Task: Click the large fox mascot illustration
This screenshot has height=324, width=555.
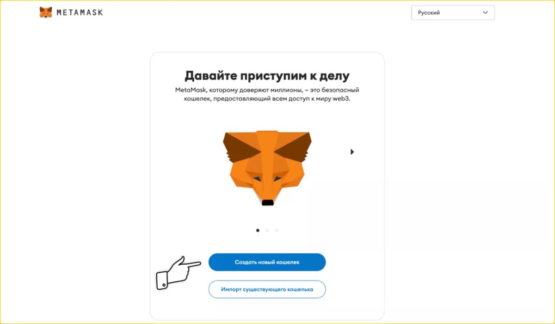Action: (267, 169)
